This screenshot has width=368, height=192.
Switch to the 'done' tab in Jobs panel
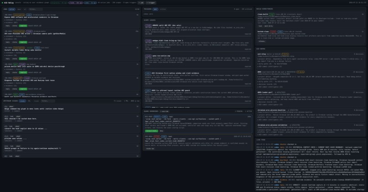pos(19,10)
